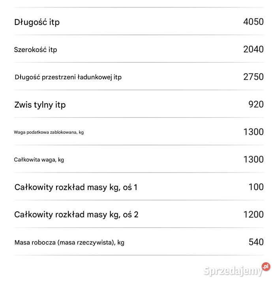This screenshot has height=284, width=278.
Task: Click the 1200 value for oś 2
Action: pyautogui.click(x=254, y=215)
